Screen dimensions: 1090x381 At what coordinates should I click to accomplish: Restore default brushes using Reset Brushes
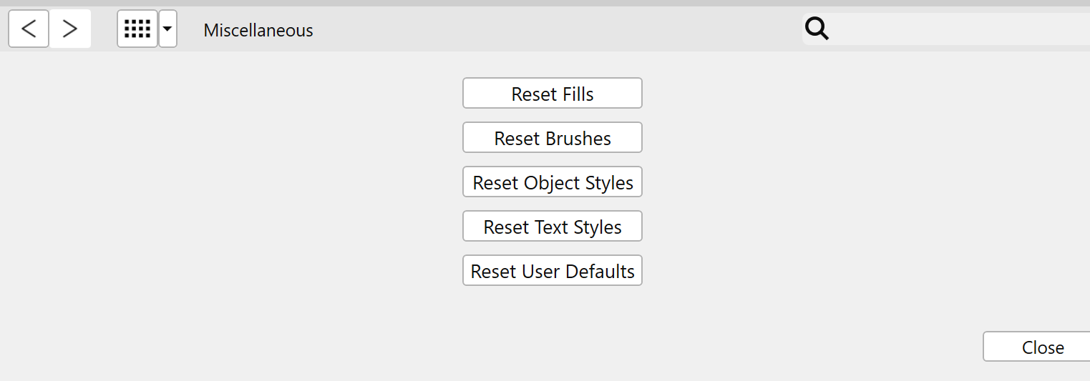click(553, 137)
